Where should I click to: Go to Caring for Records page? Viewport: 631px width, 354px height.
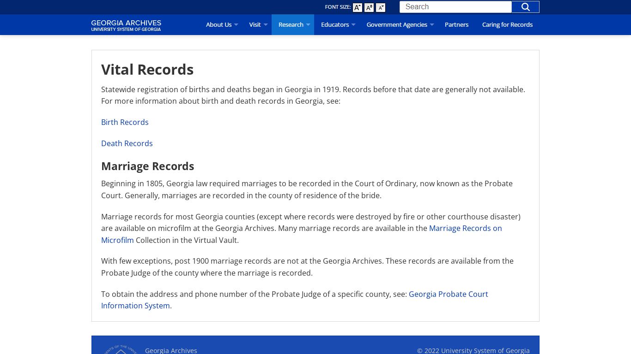[x=507, y=25]
